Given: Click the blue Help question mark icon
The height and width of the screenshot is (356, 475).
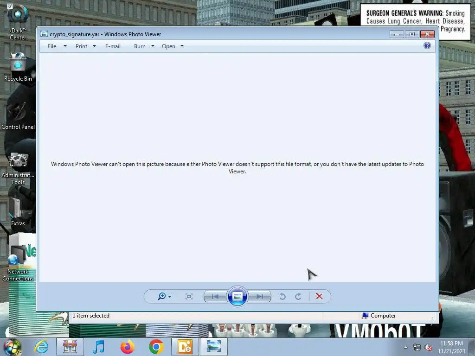Looking at the screenshot, I should [x=427, y=46].
